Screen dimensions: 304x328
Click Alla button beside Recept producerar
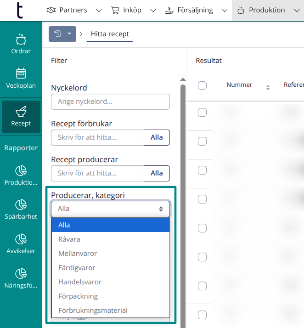click(x=157, y=173)
